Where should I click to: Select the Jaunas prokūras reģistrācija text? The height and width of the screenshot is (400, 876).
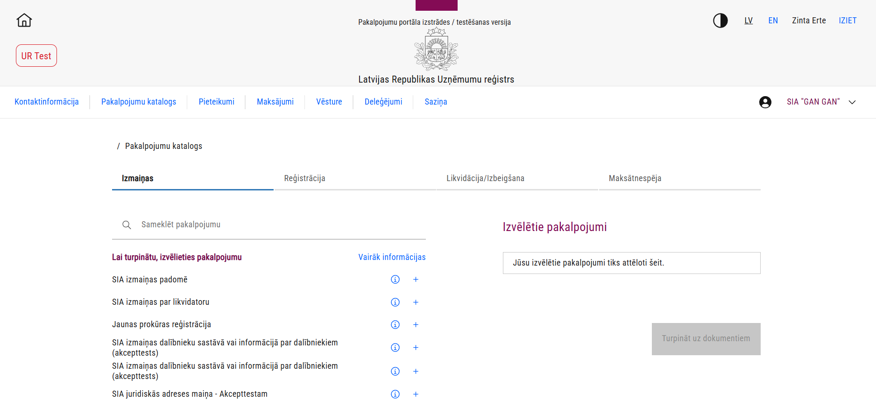[162, 325]
